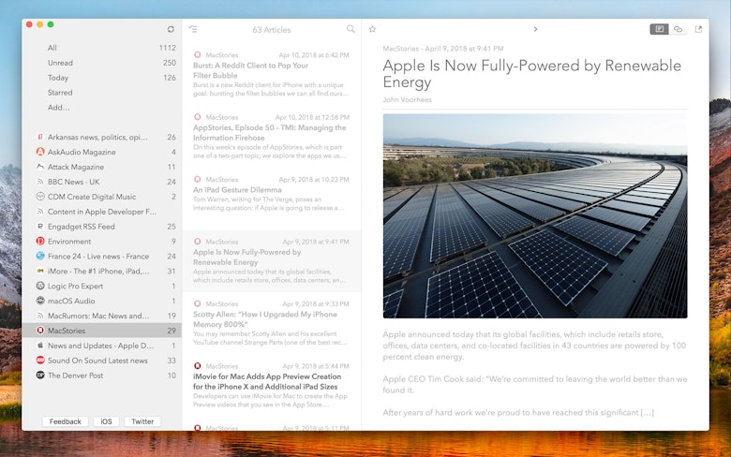Click the Arkansas news feed icon
This screenshot has width=731, height=457.
point(40,137)
